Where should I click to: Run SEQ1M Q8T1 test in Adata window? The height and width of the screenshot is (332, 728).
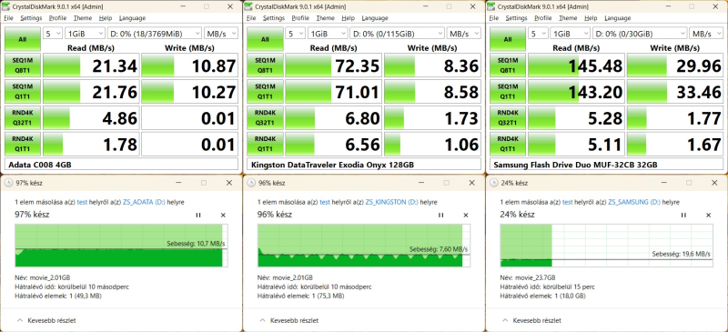(x=22, y=65)
